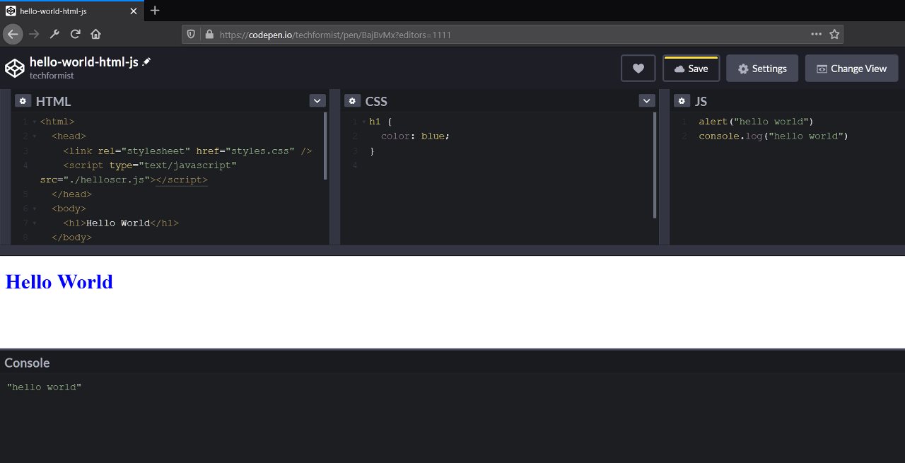Viewport: 905px width, 463px height.
Task: Bookmark this page with the star
Action: pos(835,34)
